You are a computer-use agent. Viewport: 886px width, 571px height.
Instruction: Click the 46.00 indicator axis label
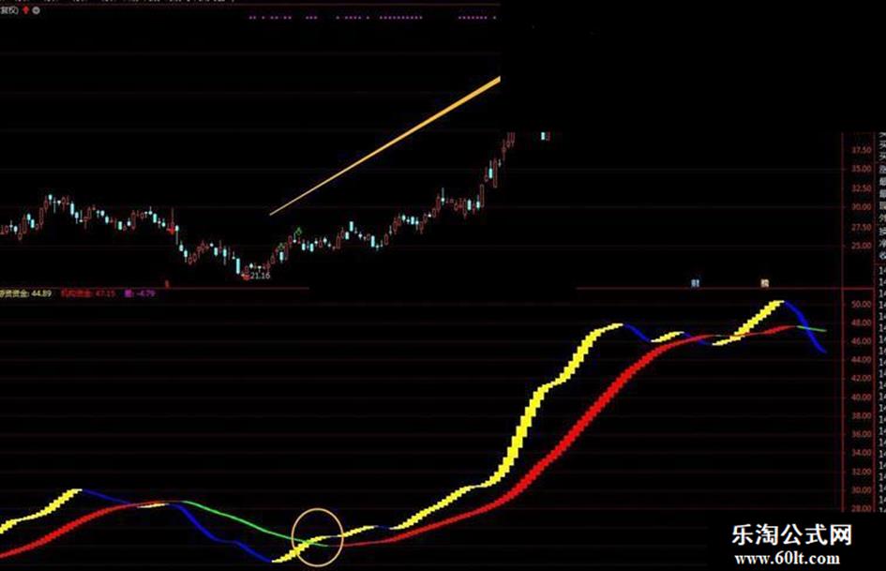click(861, 341)
